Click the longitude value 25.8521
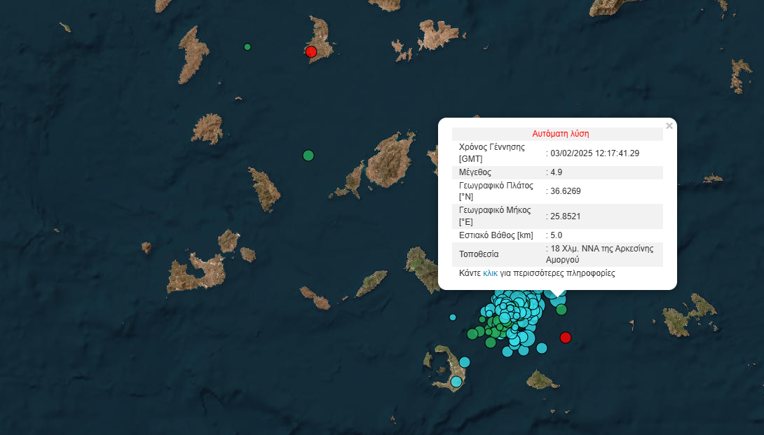Viewport: 764px width, 435px height. pyautogui.click(x=566, y=216)
